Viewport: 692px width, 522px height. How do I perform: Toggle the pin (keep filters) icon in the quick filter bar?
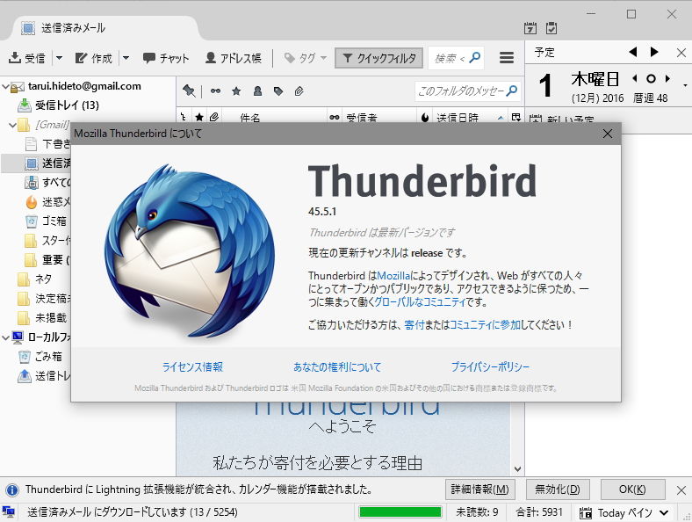189,91
